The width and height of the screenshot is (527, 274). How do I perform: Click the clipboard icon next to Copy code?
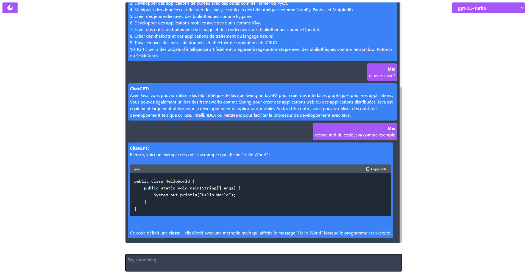coord(367,169)
